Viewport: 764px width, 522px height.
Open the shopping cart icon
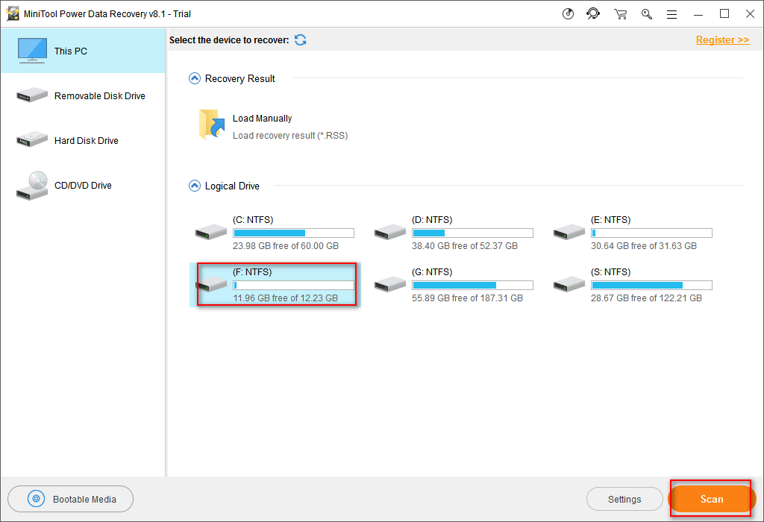coord(620,14)
